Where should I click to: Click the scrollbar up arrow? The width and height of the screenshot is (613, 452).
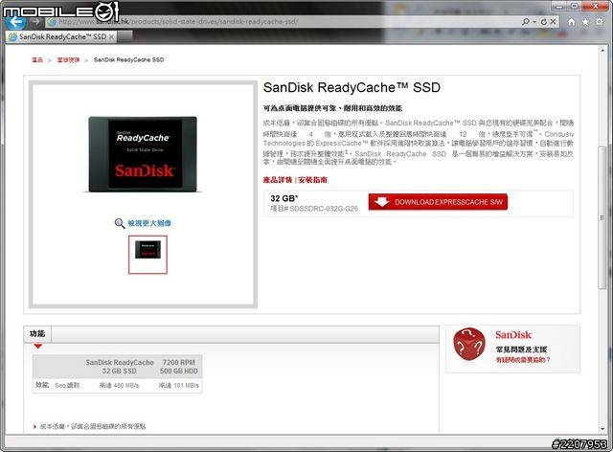(x=602, y=50)
